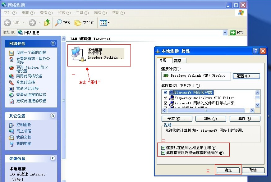Click the Up folder toolbar icon
271x182 pixels.
click(x=47, y=23)
